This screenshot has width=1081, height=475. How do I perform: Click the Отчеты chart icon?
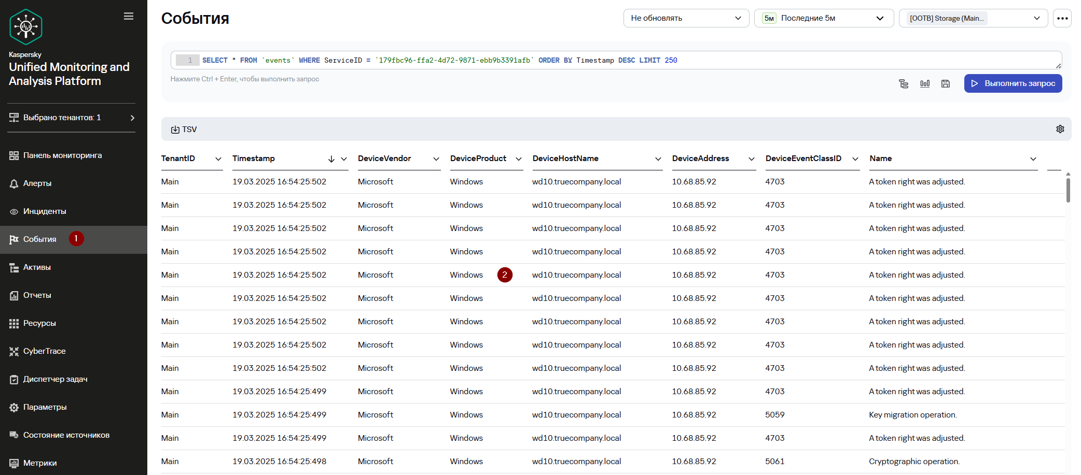pos(14,296)
